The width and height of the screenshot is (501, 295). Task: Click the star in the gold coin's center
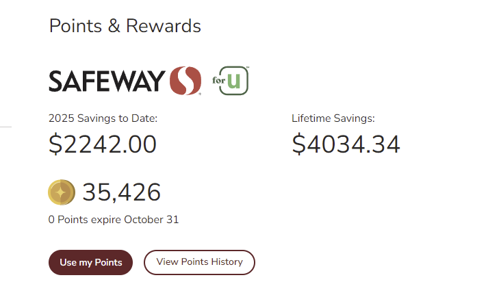(x=62, y=192)
